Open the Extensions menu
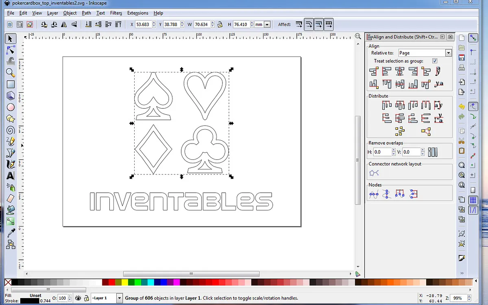This screenshot has height=305, width=488. click(137, 13)
